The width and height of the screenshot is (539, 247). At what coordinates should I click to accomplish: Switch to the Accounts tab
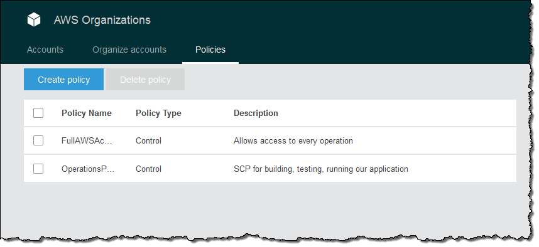45,50
